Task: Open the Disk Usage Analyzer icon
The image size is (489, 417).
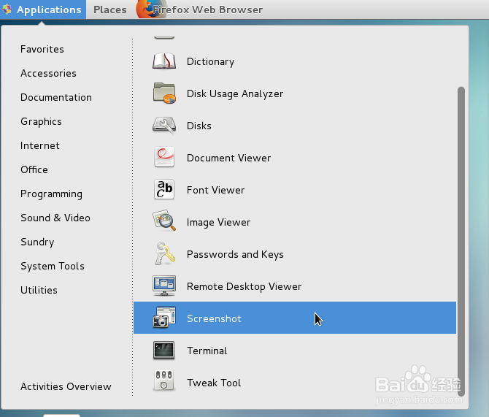Action: [x=164, y=93]
